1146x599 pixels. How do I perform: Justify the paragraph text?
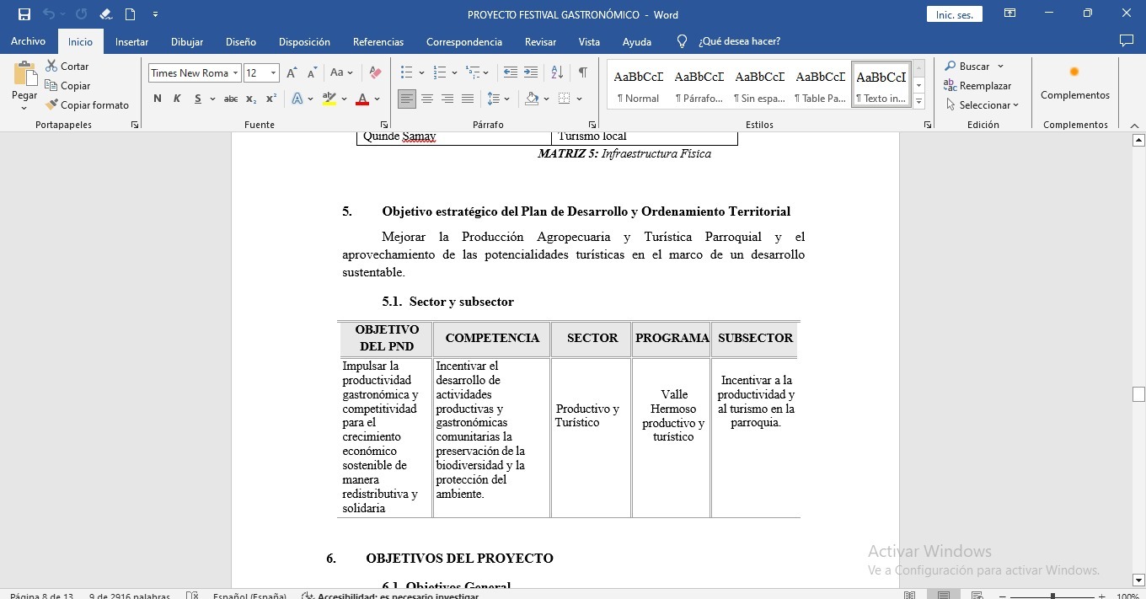tap(468, 99)
